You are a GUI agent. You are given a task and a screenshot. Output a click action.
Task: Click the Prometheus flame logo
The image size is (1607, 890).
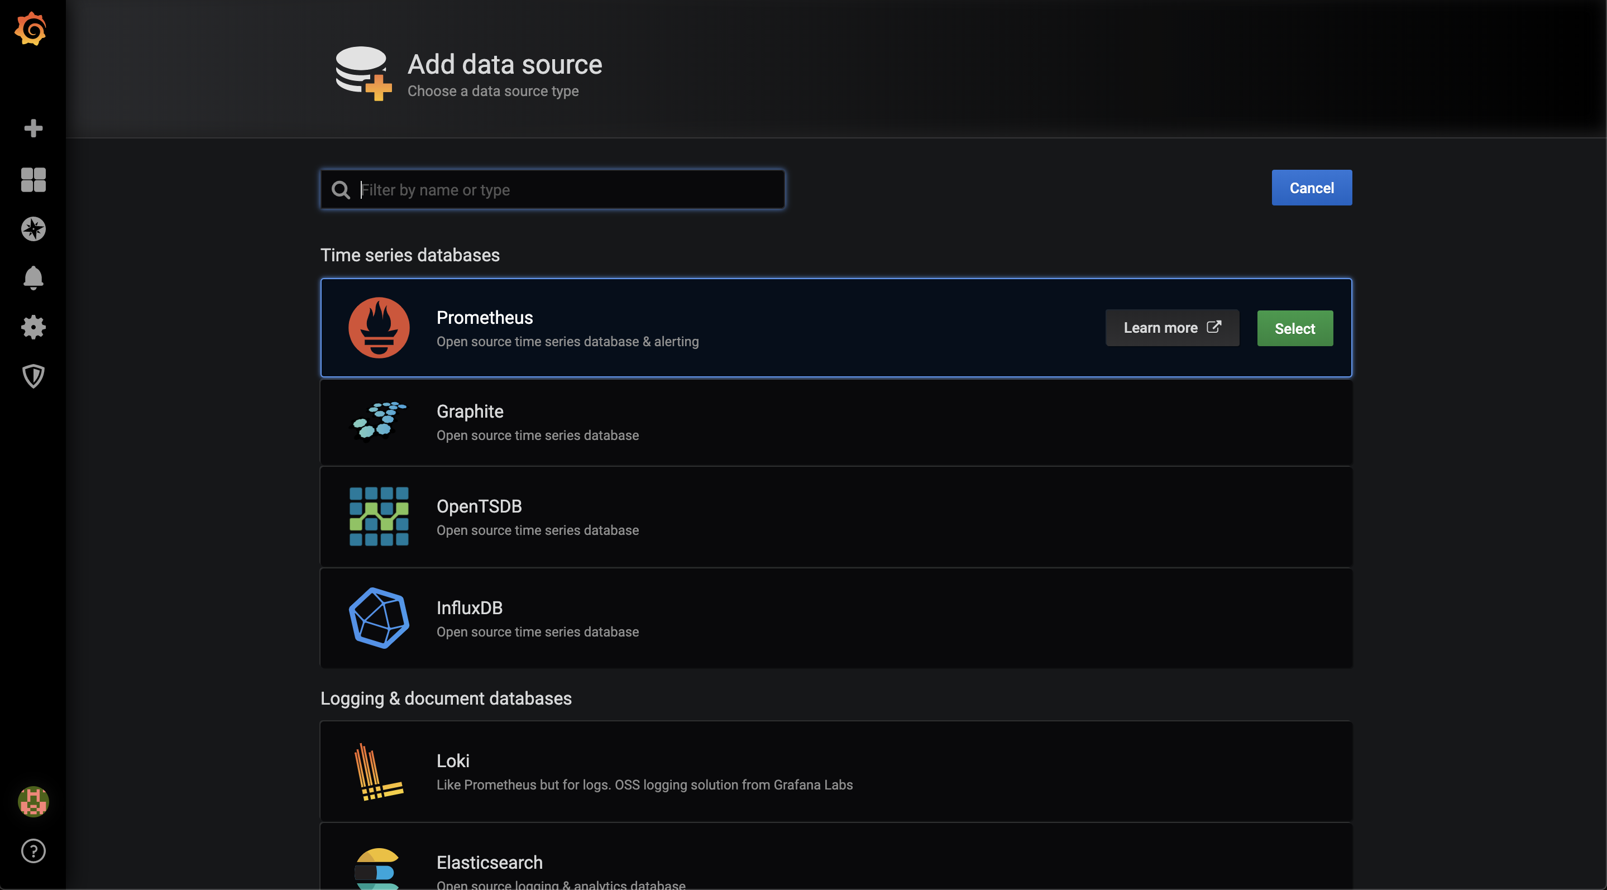379,328
